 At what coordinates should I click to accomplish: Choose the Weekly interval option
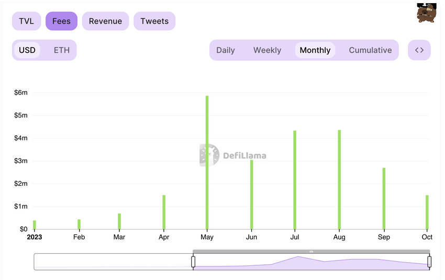(267, 50)
